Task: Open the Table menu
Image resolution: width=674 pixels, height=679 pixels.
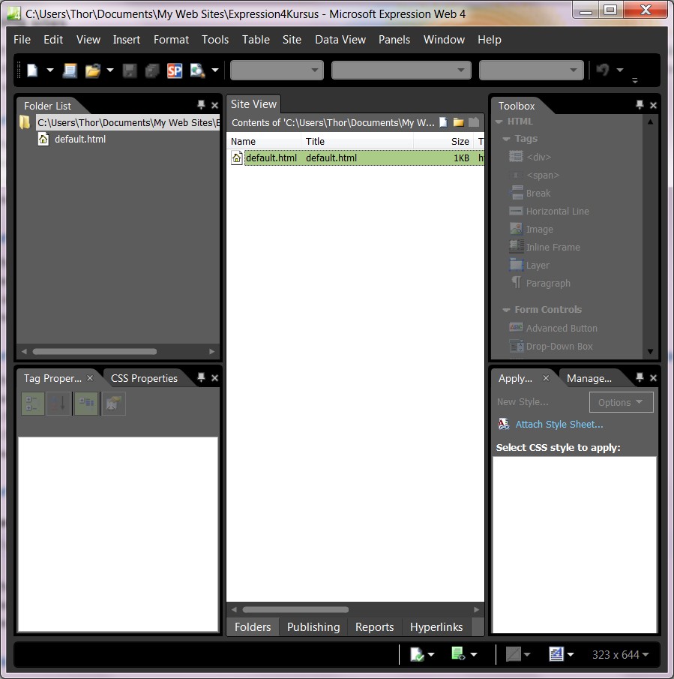Action: (256, 40)
